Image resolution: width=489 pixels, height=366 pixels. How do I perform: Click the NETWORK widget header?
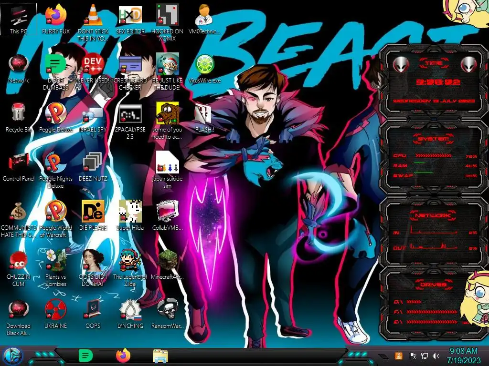pyautogui.click(x=433, y=215)
